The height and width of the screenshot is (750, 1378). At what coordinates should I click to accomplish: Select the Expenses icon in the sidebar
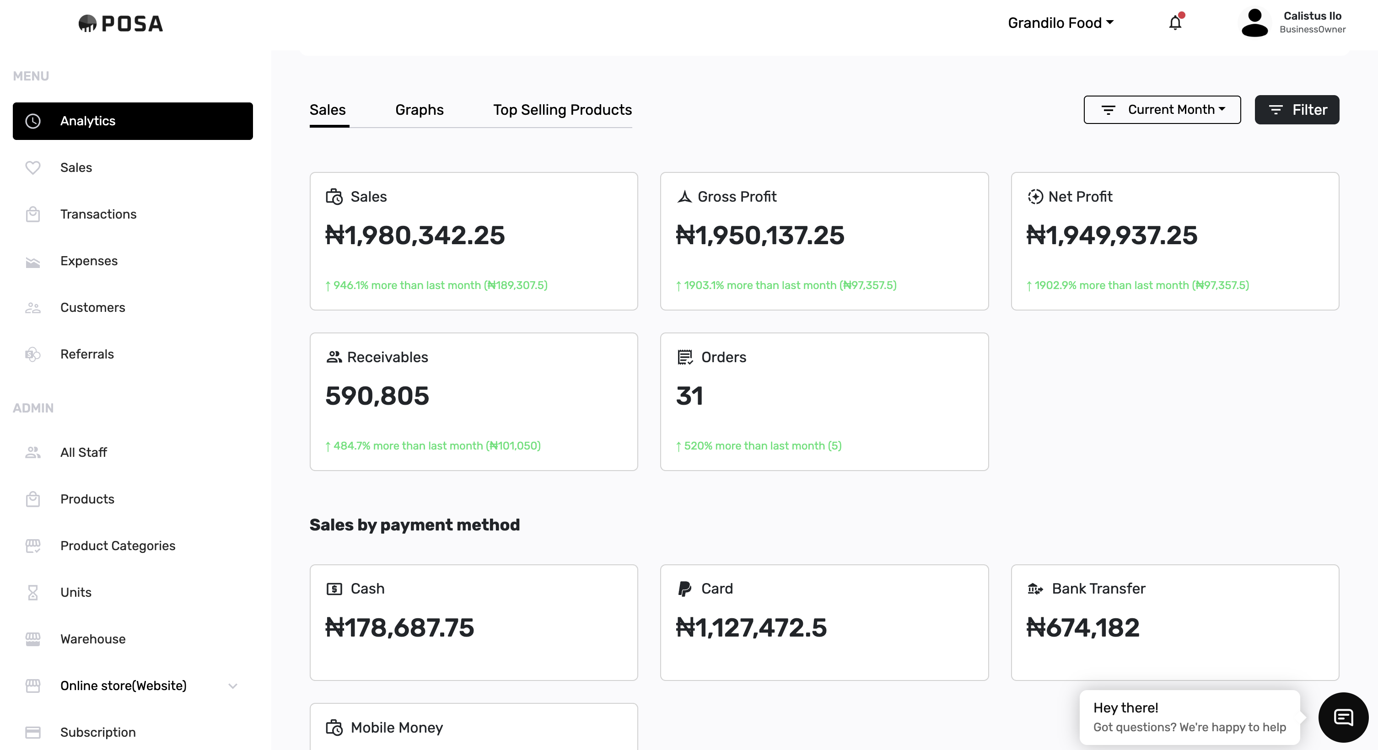coord(33,262)
